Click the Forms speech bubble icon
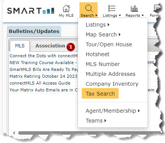 coord(157,8)
